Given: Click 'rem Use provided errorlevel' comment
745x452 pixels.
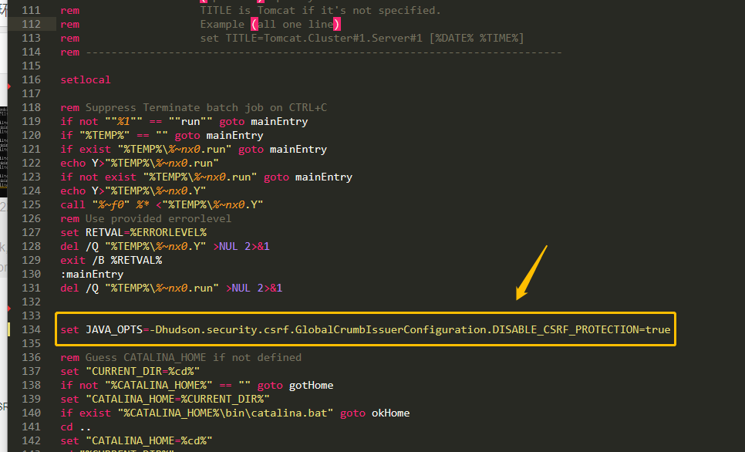Looking at the screenshot, I should coord(146,218).
